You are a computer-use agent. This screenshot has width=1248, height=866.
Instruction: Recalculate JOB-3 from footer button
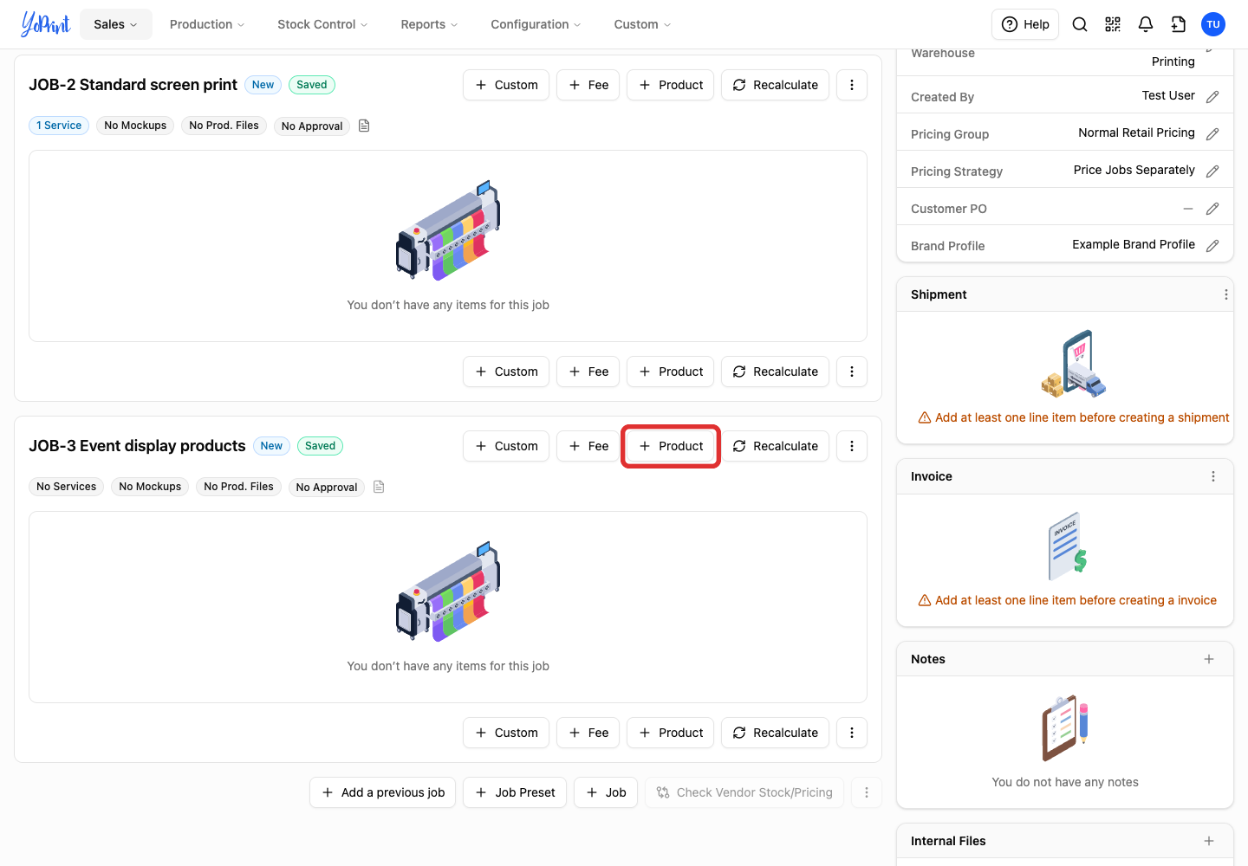pyautogui.click(x=775, y=733)
